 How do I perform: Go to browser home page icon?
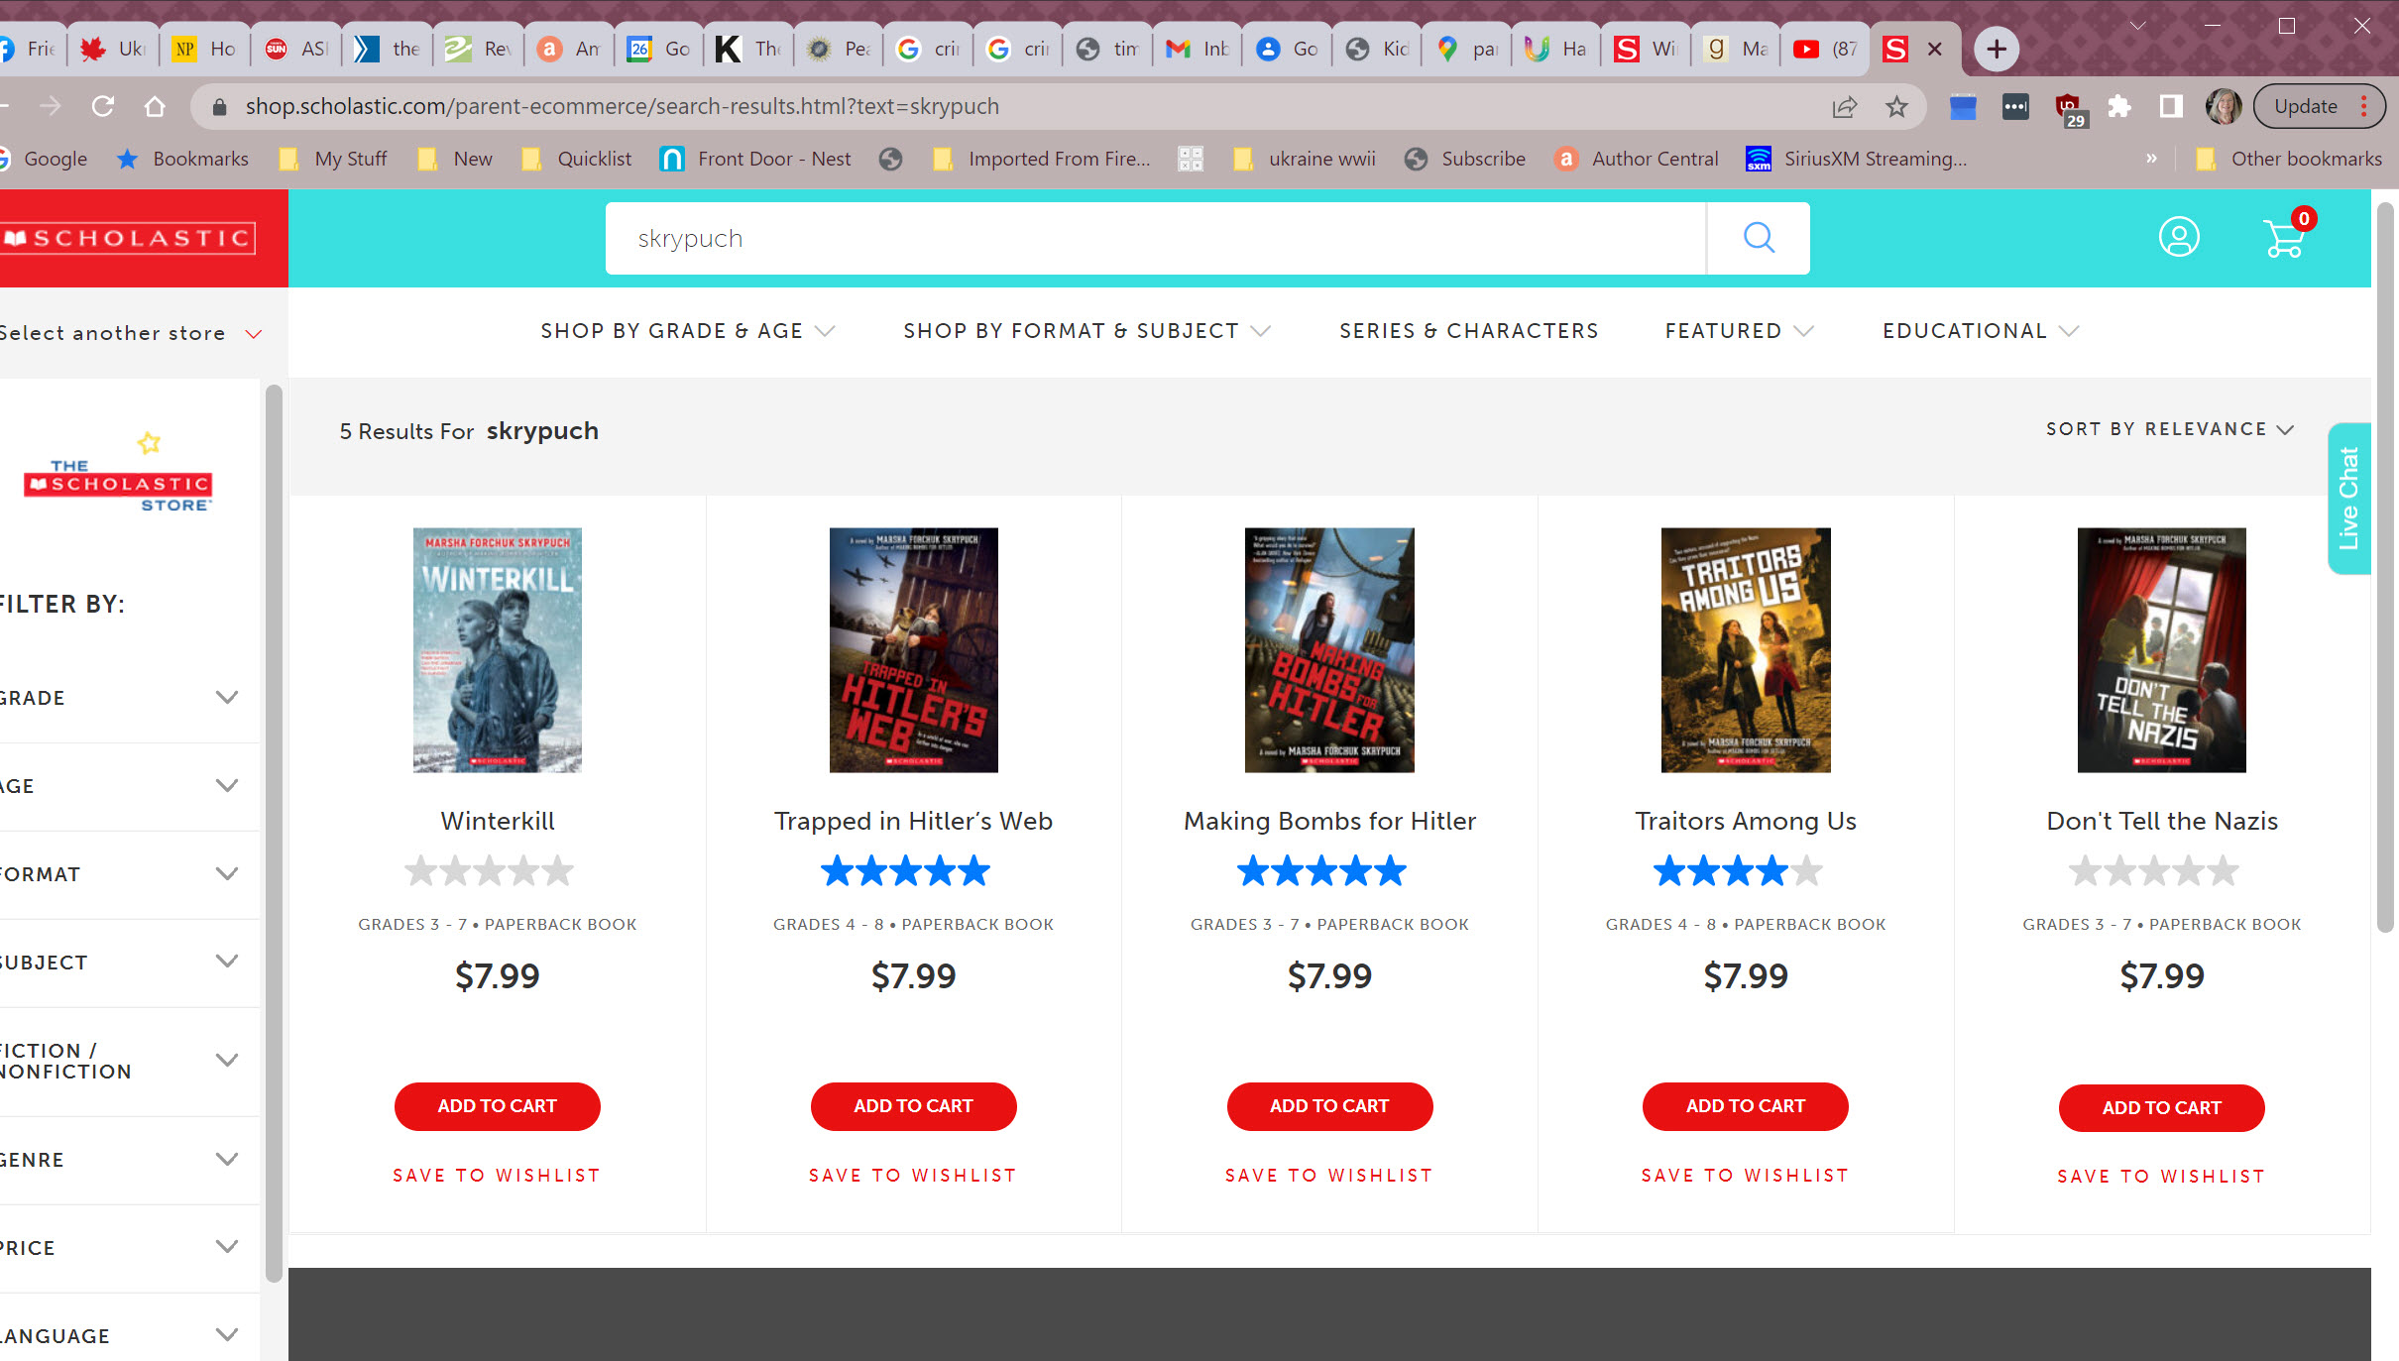click(155, 106)
